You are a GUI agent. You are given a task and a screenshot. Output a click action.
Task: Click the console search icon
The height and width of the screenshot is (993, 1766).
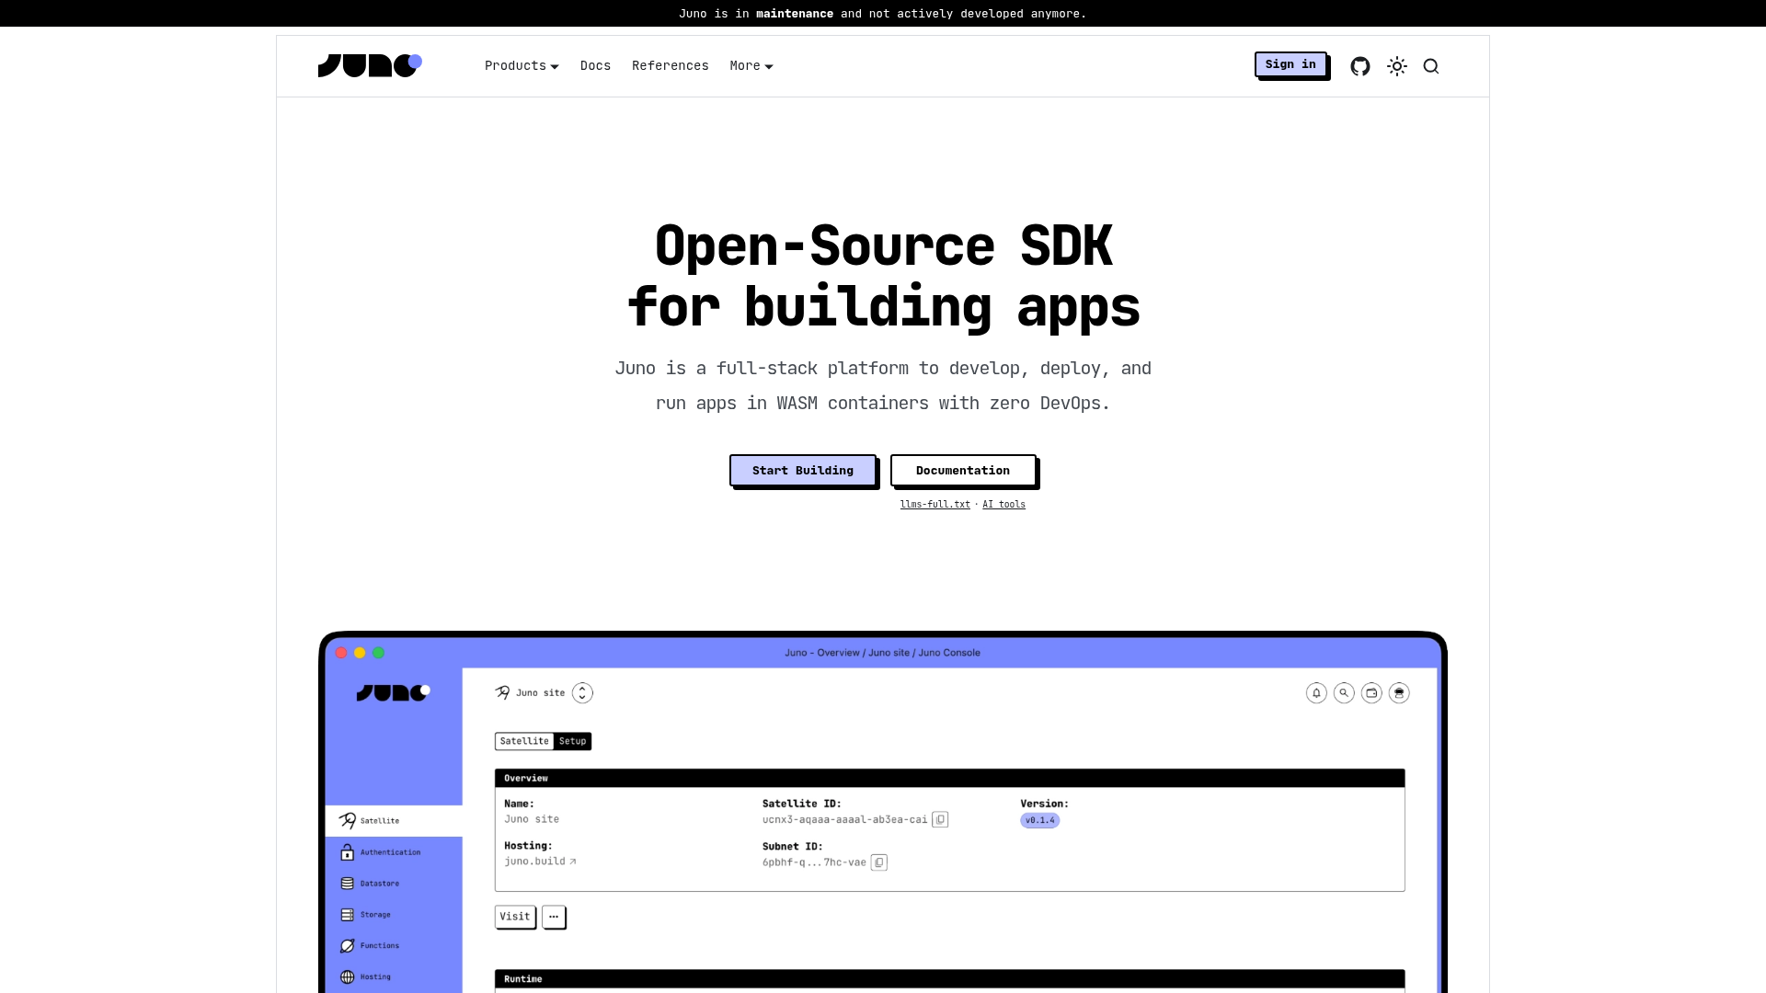pos(1344,693)
